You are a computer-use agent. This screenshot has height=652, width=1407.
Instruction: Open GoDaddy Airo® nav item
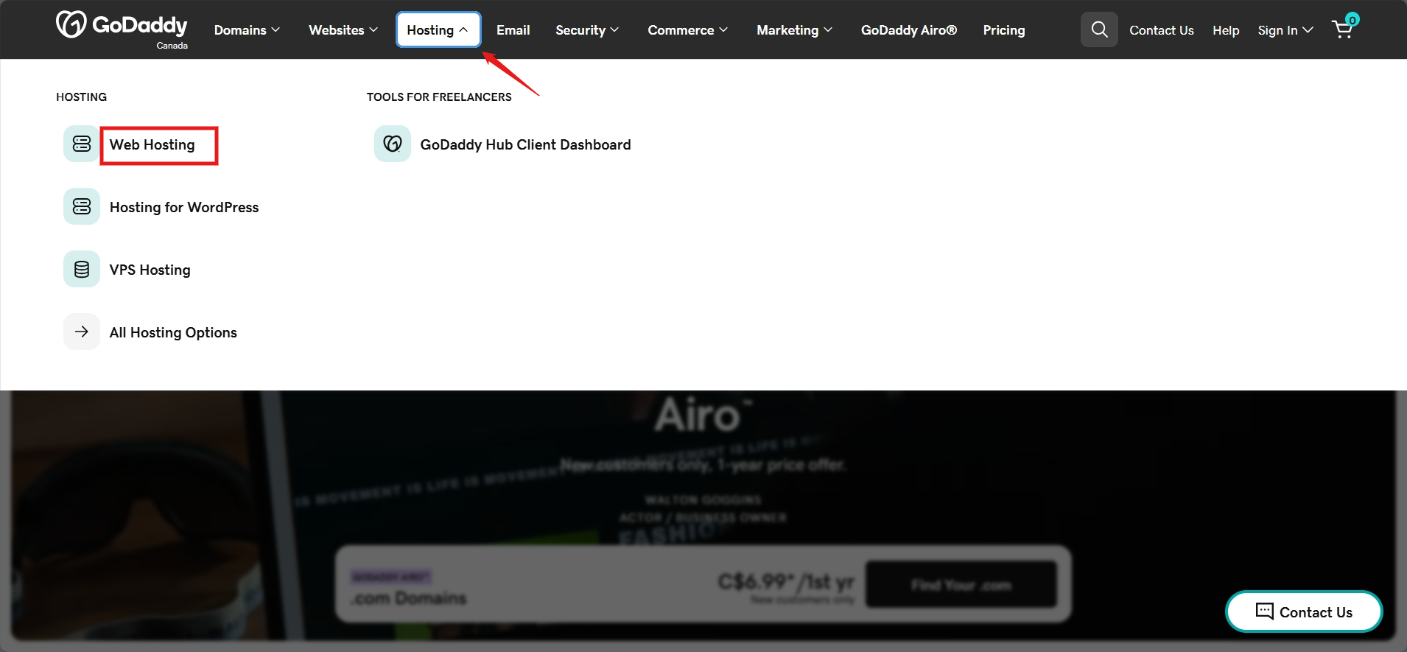click(909, 30)
